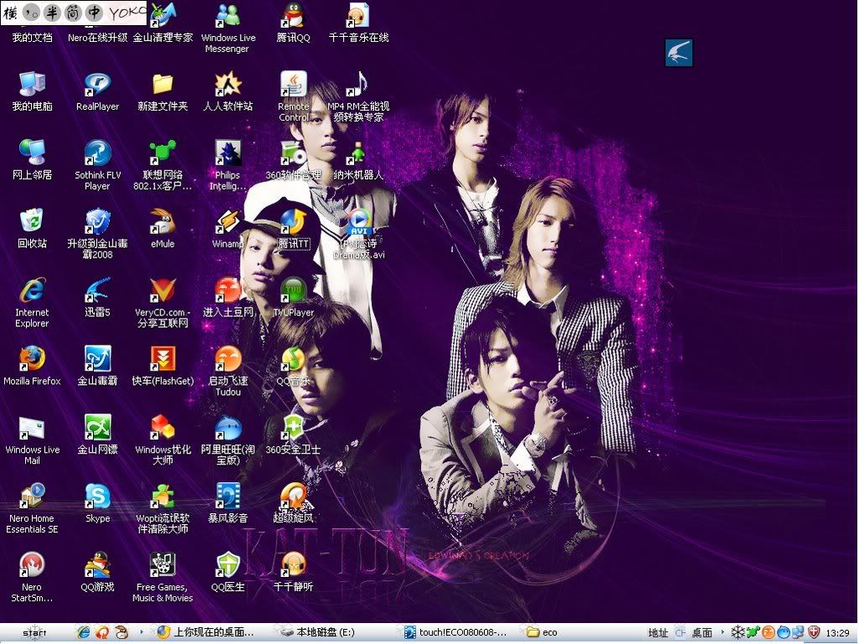Launch Mozilla Firefox from the desktop
Viewport: 859px width, 644px height.
(32, 361)
